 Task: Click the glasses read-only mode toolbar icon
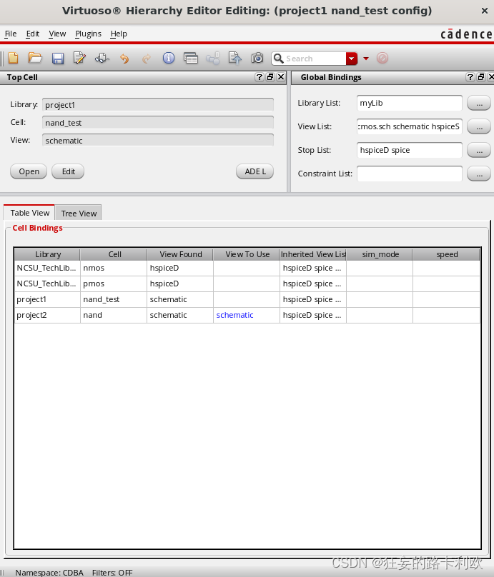(x=102, y=58)
